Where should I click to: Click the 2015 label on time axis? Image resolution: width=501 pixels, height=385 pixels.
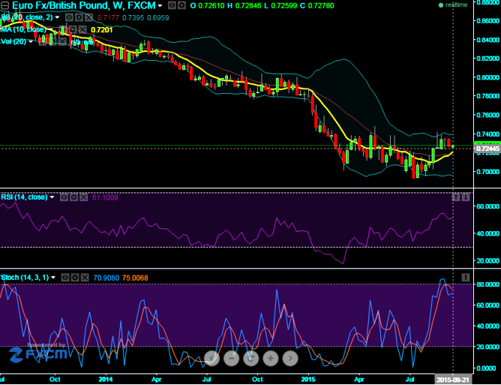click(x=308, y=379)
